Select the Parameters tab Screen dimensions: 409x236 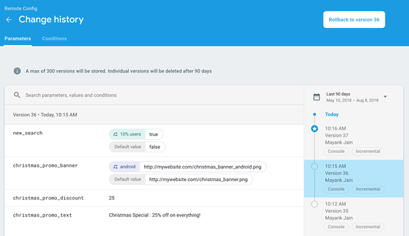18,39
